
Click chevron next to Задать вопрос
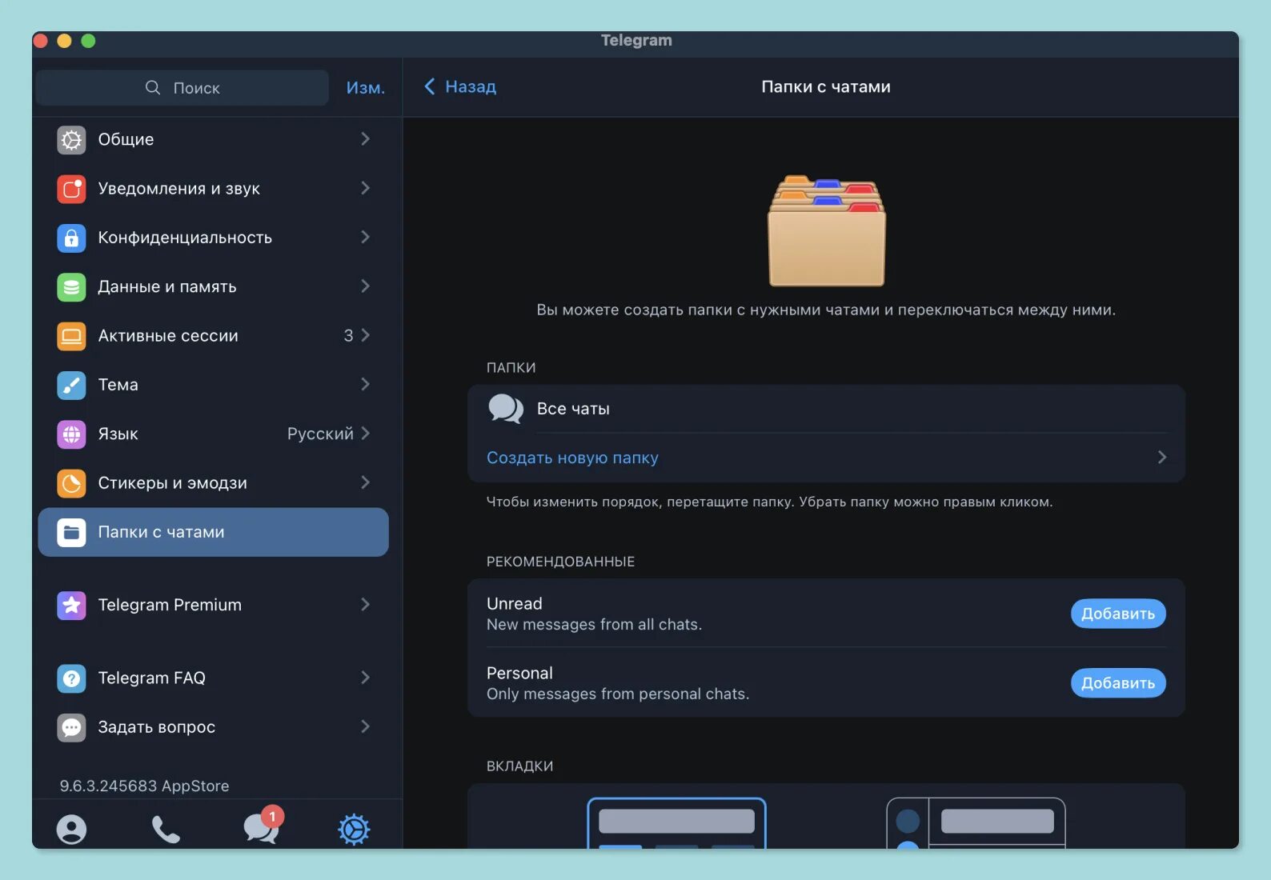tap(365, 726)
